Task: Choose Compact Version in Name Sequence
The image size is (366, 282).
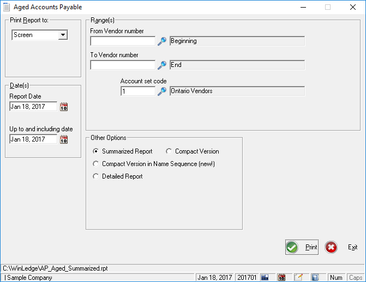Action: [x=97, y=164]
